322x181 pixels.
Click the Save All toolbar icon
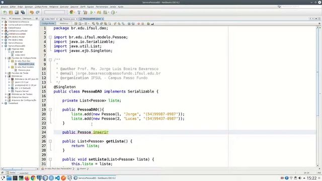click(23, 13)
